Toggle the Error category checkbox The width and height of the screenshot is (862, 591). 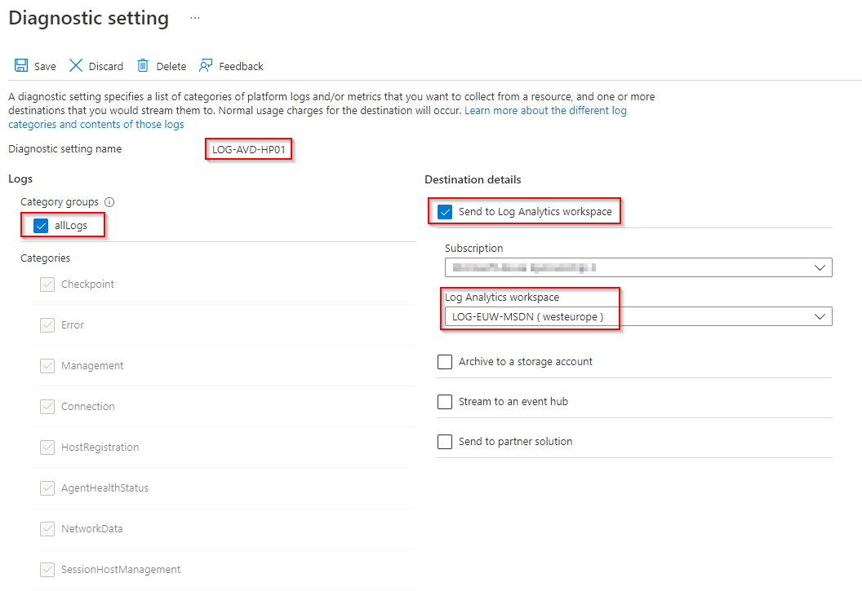pyautogui.click(x=47, y=324)
